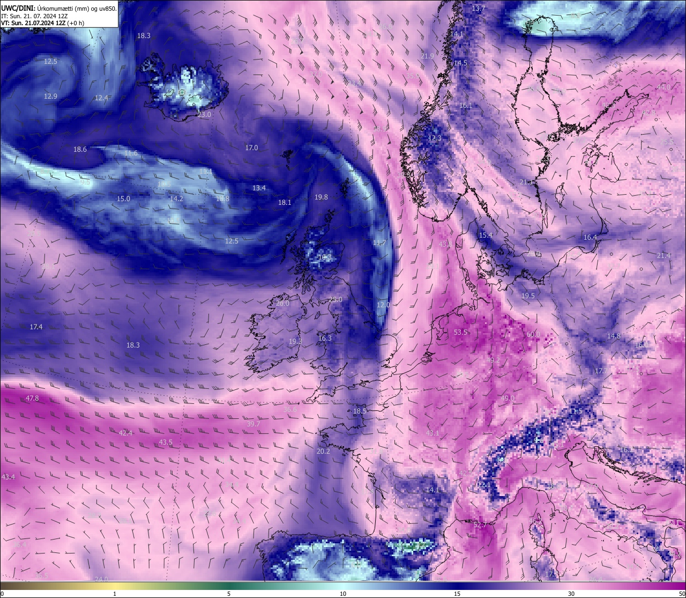Click the 13.4 value on the map
The image size is (686, 598).
259,188
